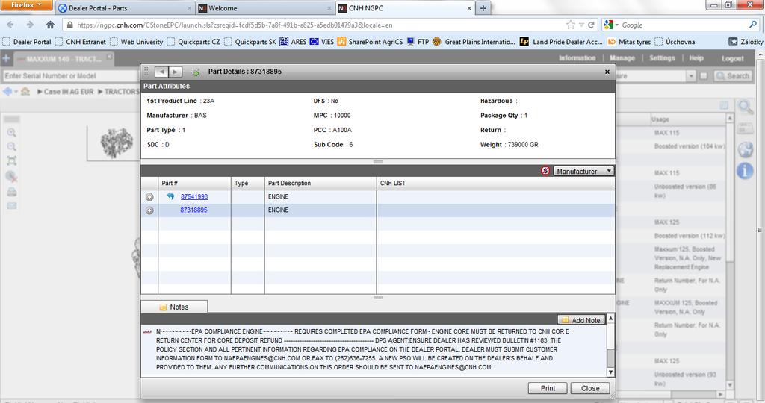Click the zoom in magnifier icon
The image size is (765, 403).
12,133
